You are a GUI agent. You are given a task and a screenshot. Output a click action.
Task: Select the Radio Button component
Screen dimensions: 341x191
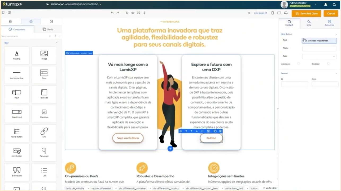click(x=17, y=133)
